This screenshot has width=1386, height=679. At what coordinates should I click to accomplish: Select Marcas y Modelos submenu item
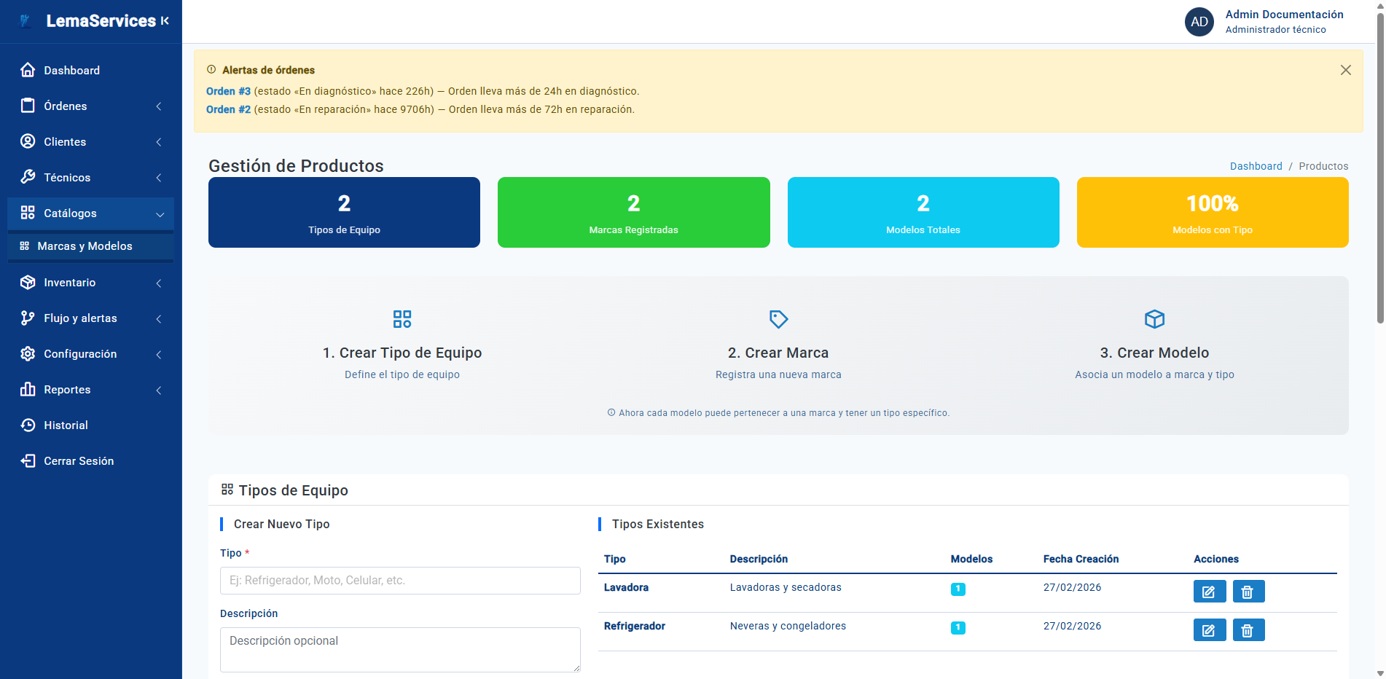tap(85, 246)
